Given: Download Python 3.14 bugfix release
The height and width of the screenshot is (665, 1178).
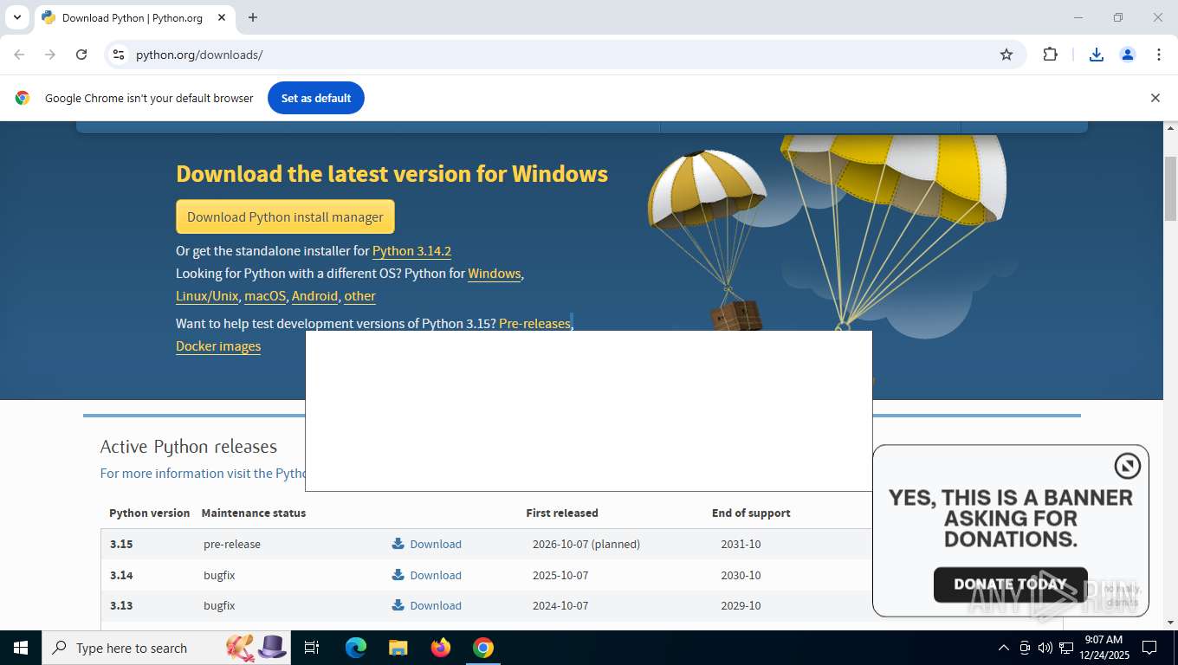Looking at the screenshot, I should point(436,575).
